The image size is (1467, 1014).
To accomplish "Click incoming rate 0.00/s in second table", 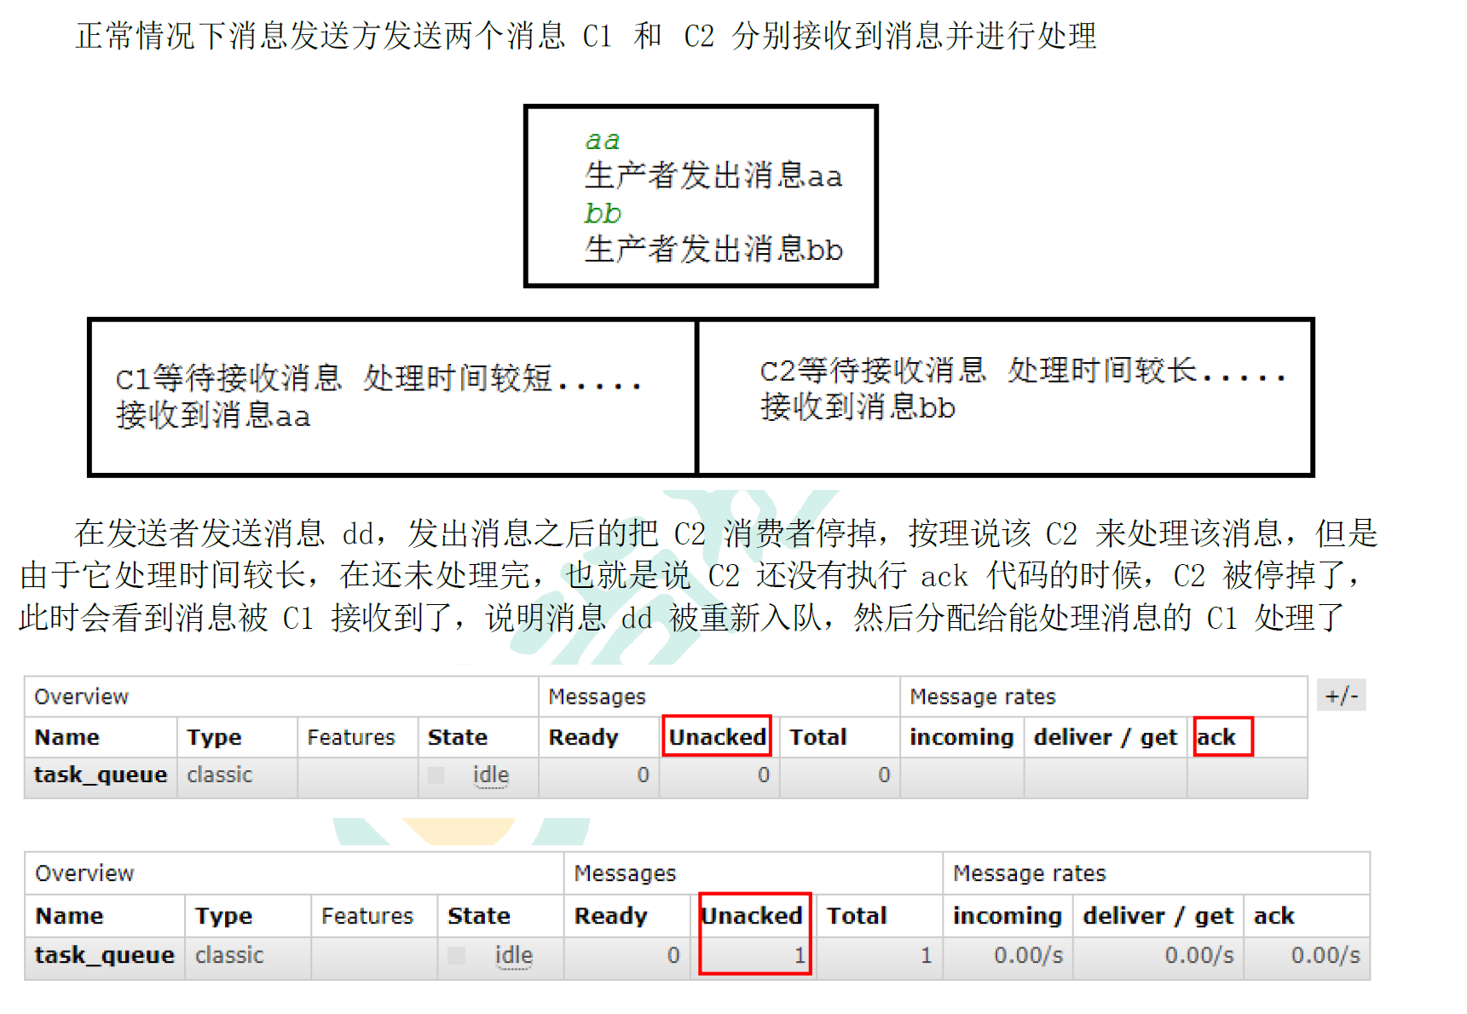I will coord(1028,955).
